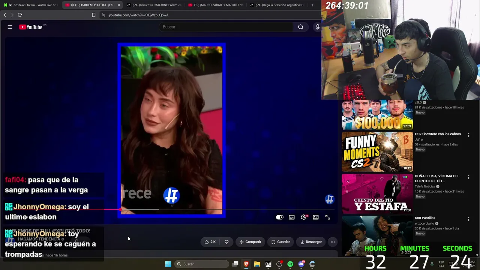
Task: Open the Cuento del Tío y Estafa thumbnail
Action: tap(377, 193)
